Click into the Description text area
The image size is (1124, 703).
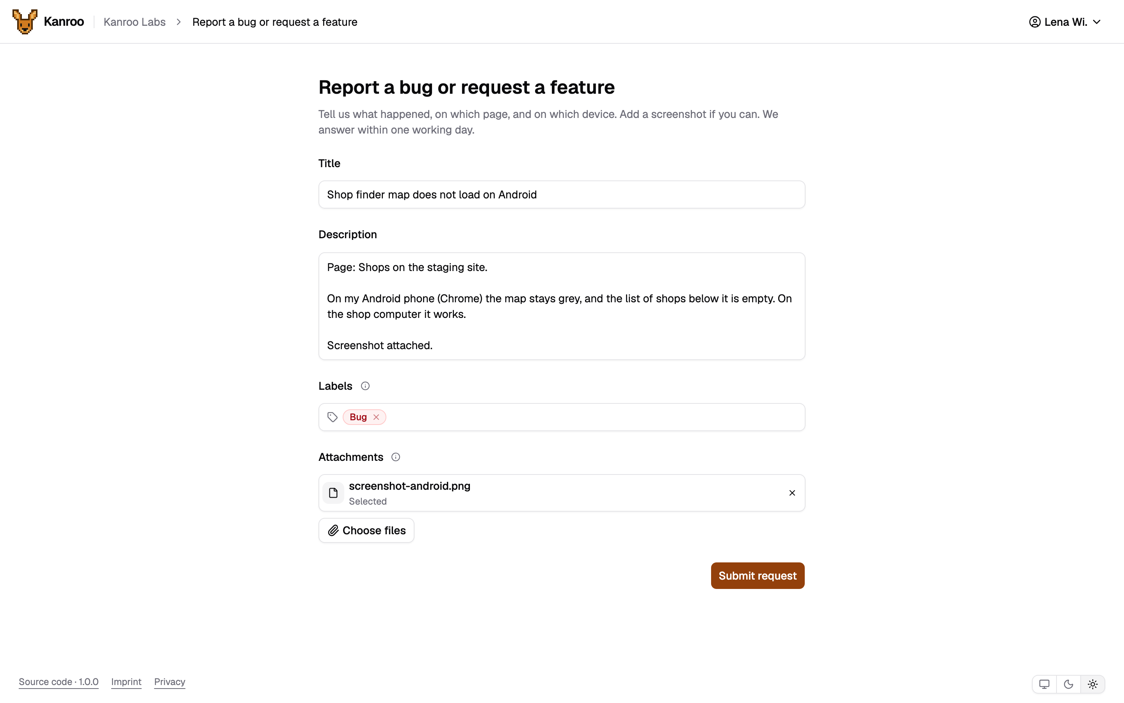[562, 306]
